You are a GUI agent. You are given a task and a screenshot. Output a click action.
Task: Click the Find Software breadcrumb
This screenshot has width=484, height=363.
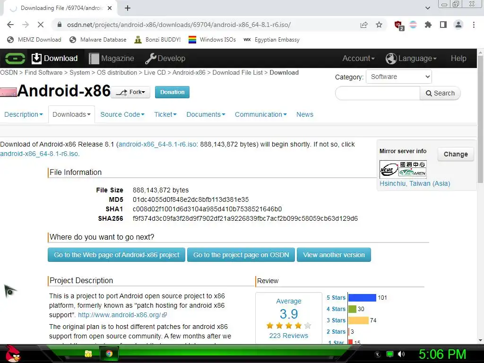[x=43, y=72]
